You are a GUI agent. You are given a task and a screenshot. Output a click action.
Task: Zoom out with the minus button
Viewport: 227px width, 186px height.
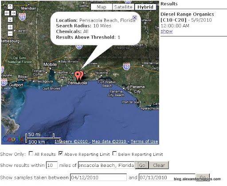pos(10,34)
